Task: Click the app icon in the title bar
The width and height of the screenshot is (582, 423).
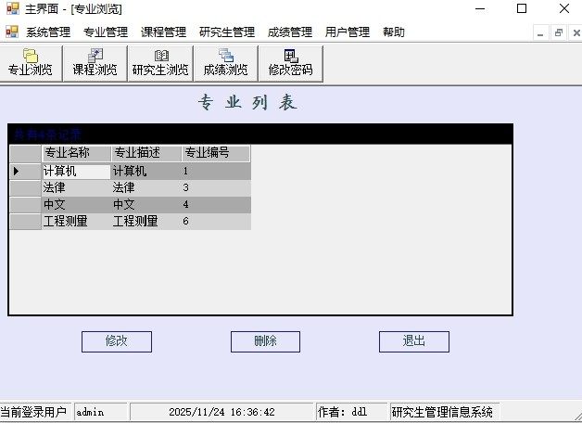Action: coord(13,8)
